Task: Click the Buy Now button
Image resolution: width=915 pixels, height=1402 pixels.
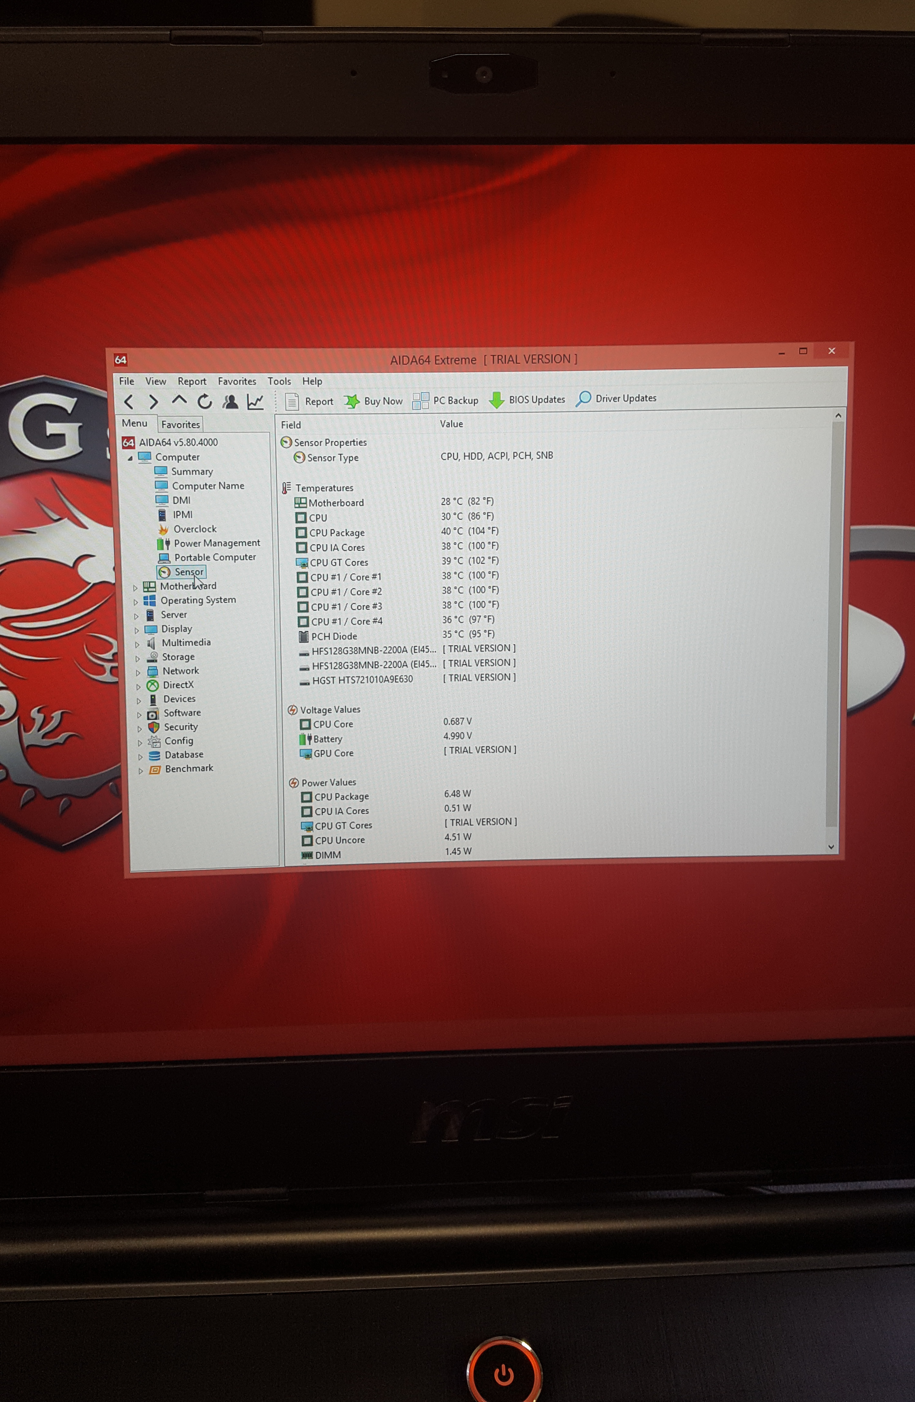Action: pyautogui.click(x=373, y=401)
